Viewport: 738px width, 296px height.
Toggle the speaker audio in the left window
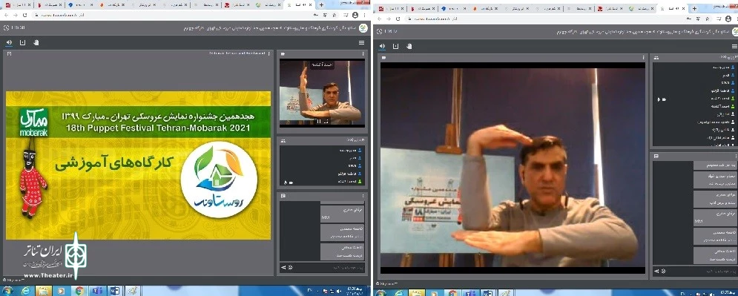pos(9,42)
